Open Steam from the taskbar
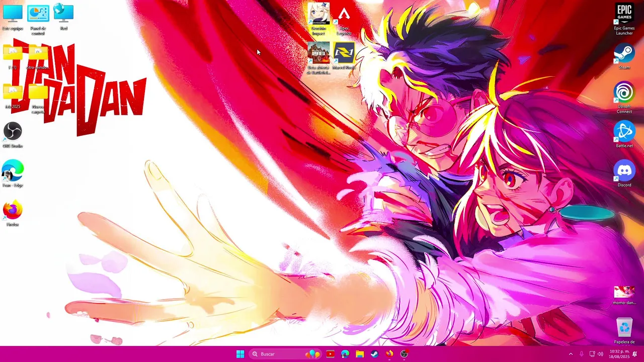 click(374, 354)
